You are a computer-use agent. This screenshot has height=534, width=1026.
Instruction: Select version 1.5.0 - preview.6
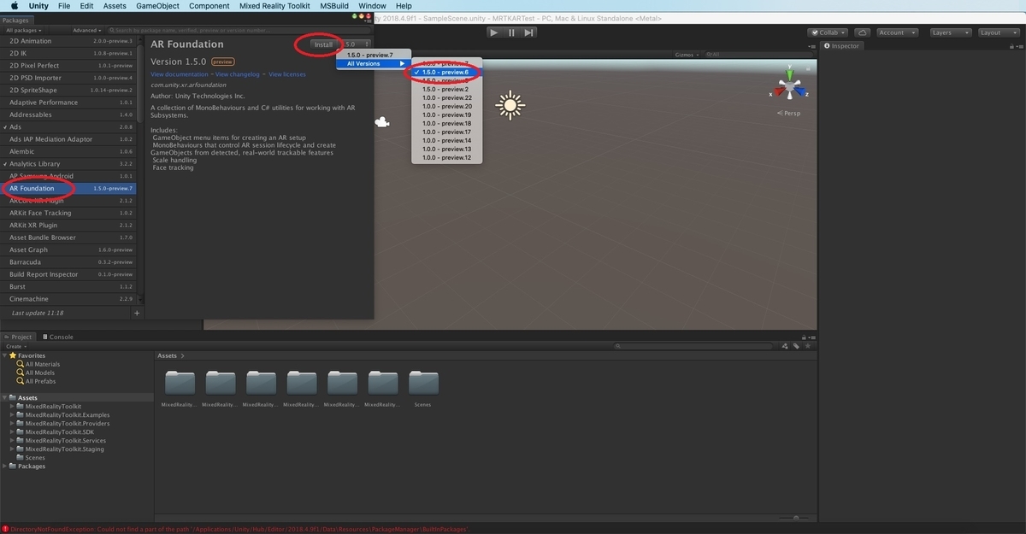tap(446, 72)
